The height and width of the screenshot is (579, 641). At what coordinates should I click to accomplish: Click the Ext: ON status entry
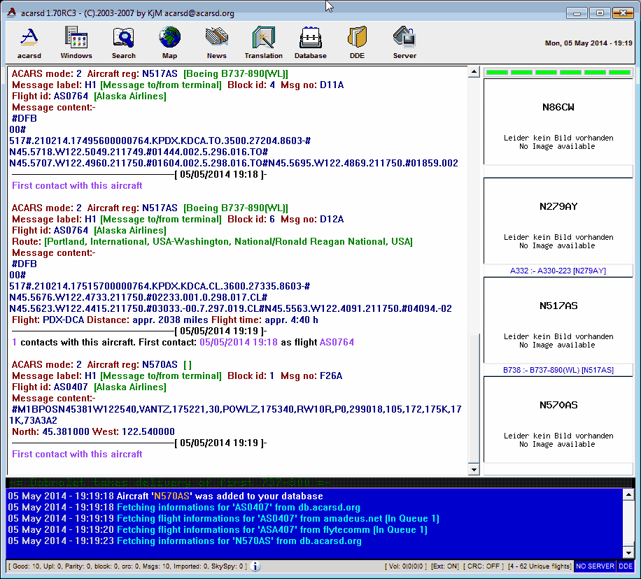[445, 566]
